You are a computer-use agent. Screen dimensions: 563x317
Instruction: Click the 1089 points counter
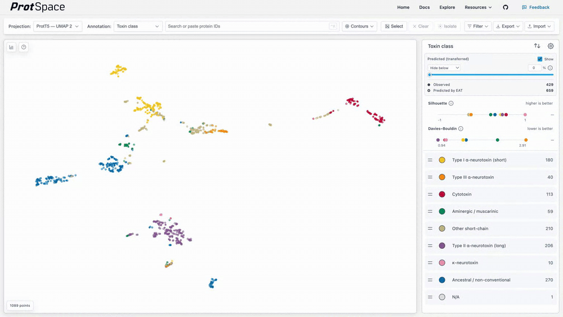[20, 306]
